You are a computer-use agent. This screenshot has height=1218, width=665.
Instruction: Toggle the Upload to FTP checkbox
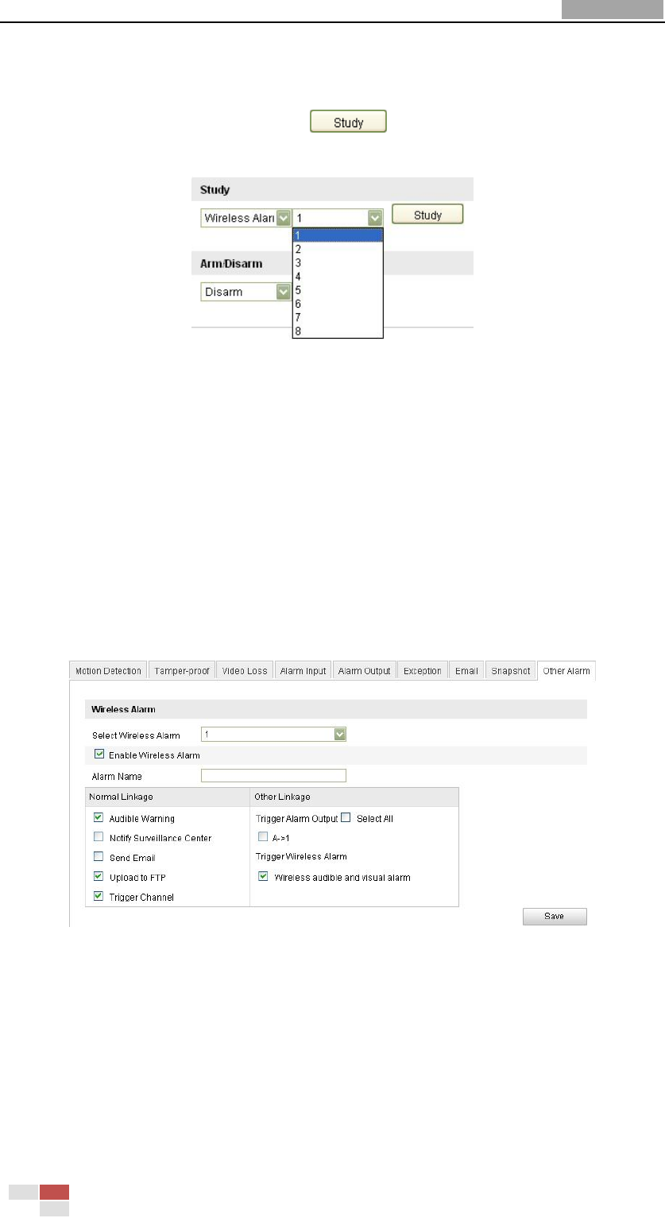pyautogui.click(x=99, y=877)
